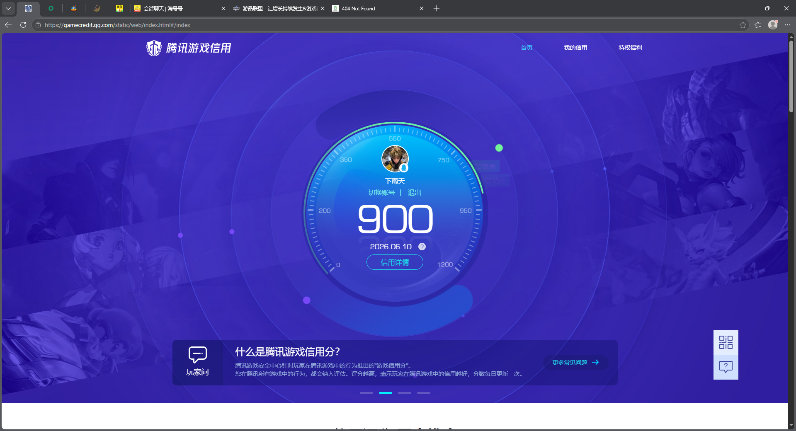Click the 900 credit score number
Screen dimensions: 796x431
[395, 219]
